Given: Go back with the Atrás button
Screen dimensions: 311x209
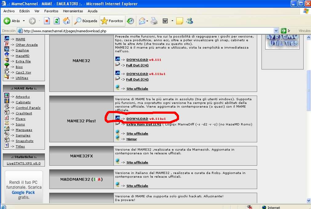Looking at the screenshot, I should 12,21.
